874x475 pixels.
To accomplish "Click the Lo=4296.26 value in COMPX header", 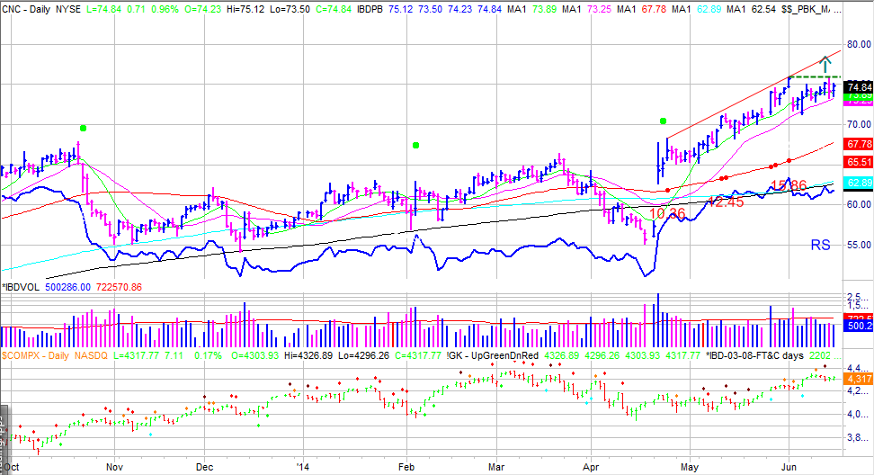I will [x=363, y=355].
